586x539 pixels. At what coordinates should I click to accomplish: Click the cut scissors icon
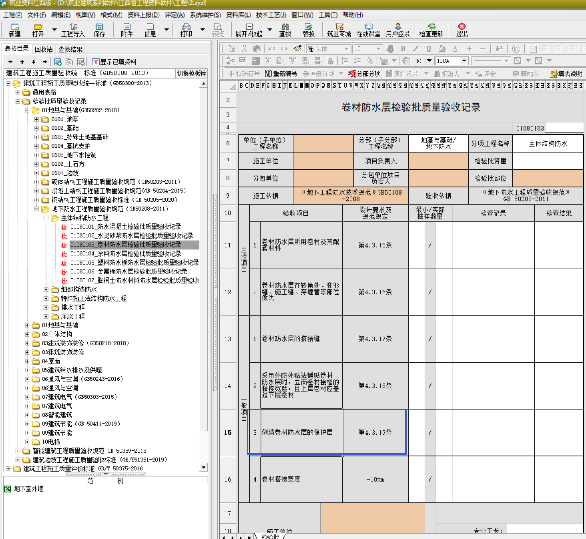click(244, 49)
